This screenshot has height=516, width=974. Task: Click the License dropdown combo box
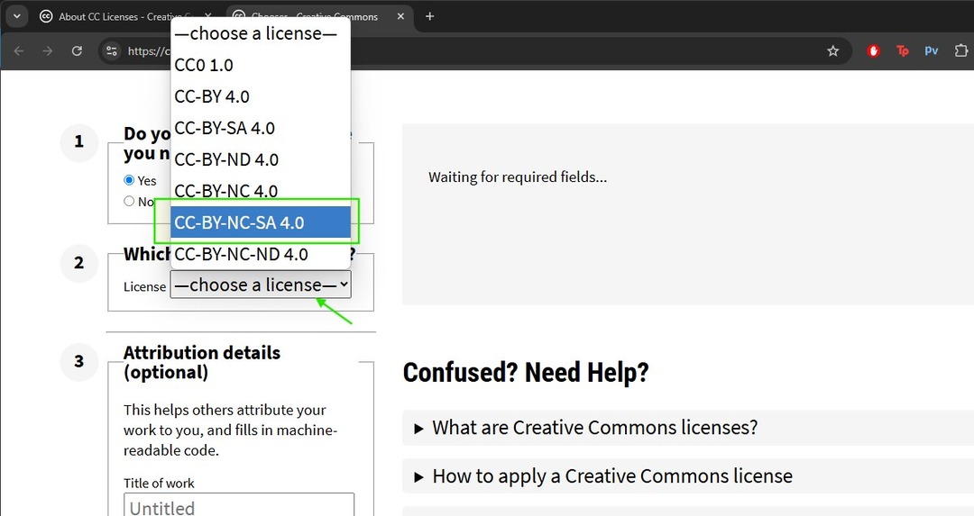point(261,285)
